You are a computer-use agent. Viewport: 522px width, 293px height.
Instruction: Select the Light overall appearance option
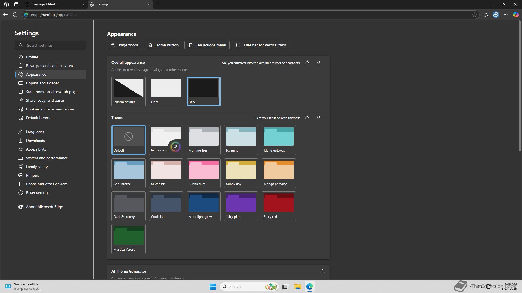coord(166,91)
